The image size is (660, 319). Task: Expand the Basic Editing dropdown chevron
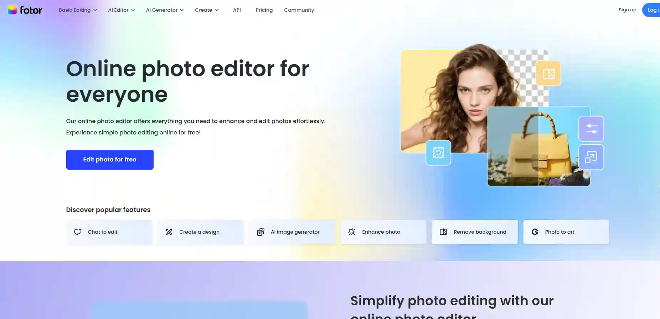pos(95,10)
